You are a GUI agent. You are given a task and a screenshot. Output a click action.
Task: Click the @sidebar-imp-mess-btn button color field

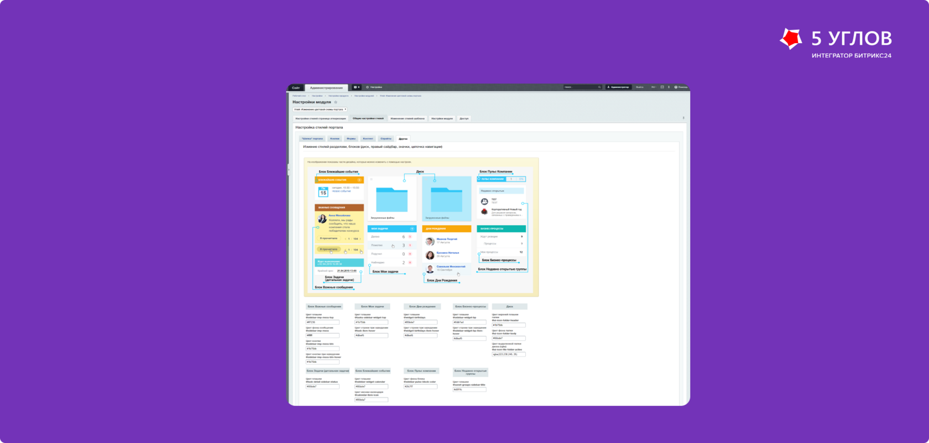click(322, 348)
